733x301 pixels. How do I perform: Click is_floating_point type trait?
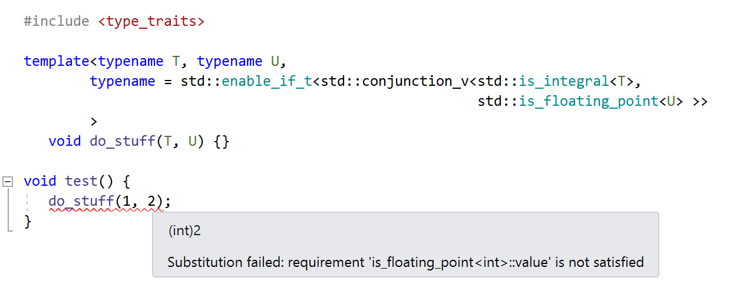point(589,101)
